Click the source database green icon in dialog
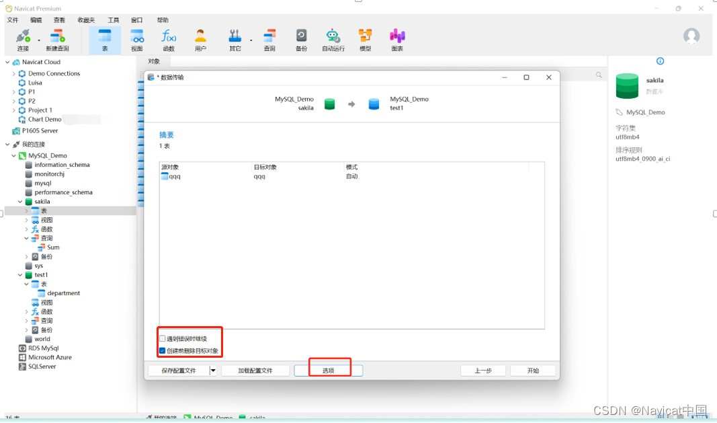The width and height of the screenshot is (717, 423). (x=330, y=104)
